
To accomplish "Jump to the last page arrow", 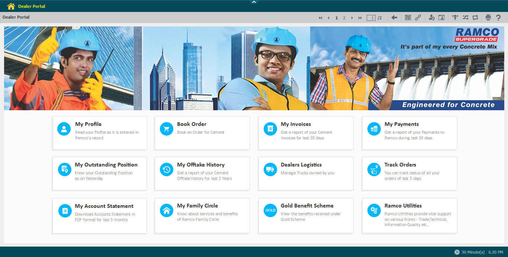I will (x=360, y=18).
